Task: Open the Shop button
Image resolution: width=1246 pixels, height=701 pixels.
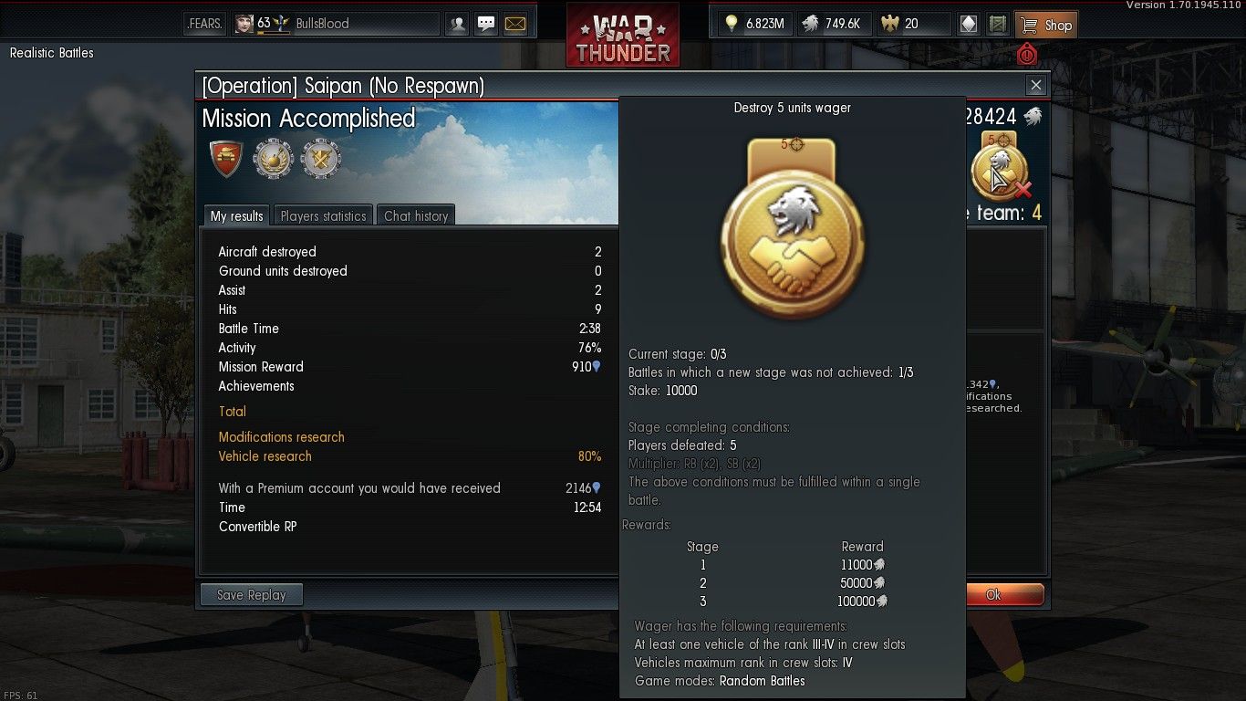Action: click(1046, 25)
